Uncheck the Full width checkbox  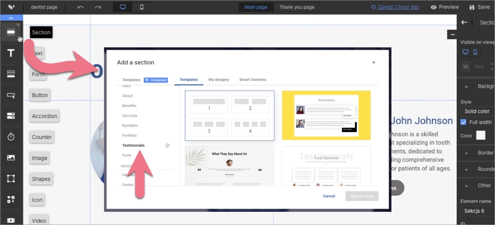[x=464, y=122]
